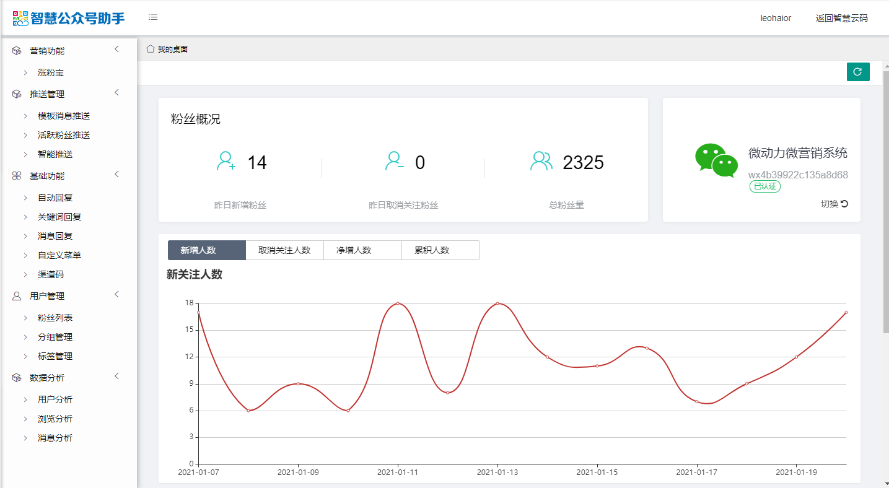Collapse the 营销功能 sidebar section
The height and width of the screenshot is (488, 889).
coord(116,50)
